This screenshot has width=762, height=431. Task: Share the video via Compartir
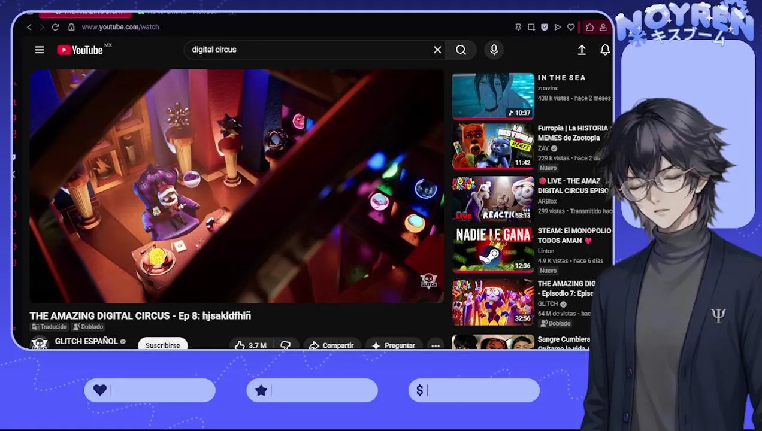331,345
